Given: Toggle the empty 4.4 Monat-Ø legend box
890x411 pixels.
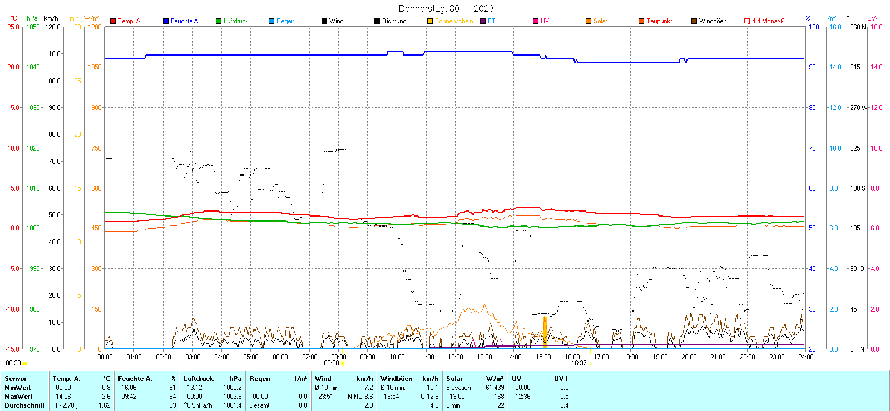Looking at the screenshot, I should point(747,21).
